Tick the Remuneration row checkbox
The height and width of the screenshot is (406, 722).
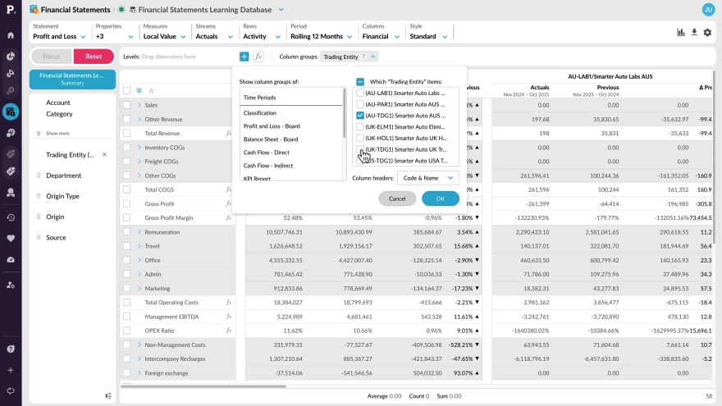[x=126, y=232]
